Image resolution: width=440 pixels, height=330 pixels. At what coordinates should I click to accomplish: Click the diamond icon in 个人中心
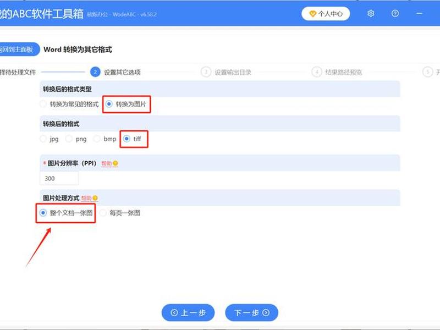click(312, 14)
